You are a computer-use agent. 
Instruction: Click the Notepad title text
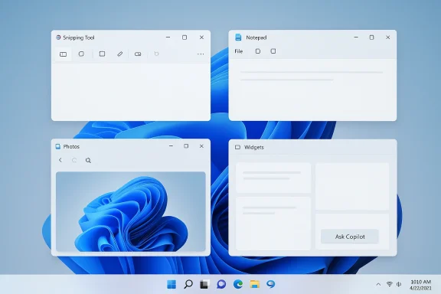pyautogui.click(x=256, y=38)
